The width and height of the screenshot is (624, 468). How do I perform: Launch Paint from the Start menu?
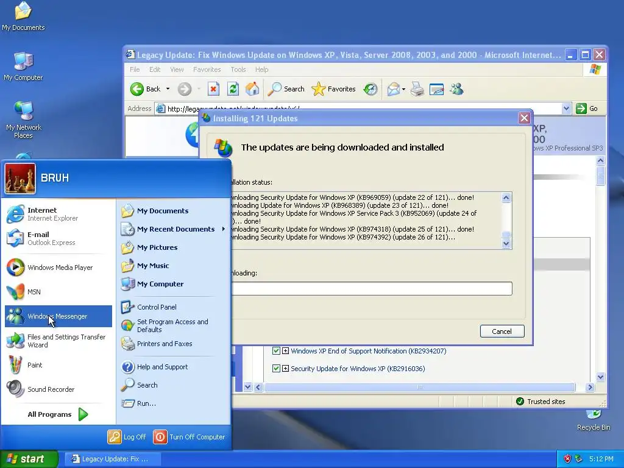pyautogui.click(x=58, y=365)
